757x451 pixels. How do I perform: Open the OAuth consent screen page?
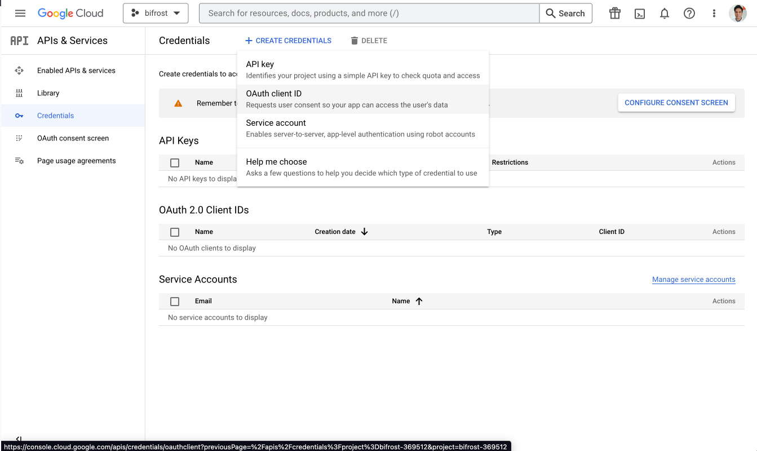click(73, 138)
